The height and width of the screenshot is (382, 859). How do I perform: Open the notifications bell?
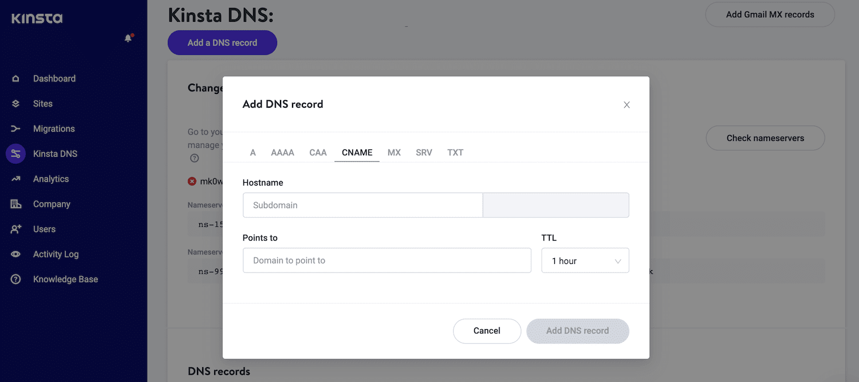[x=128, y=38]
